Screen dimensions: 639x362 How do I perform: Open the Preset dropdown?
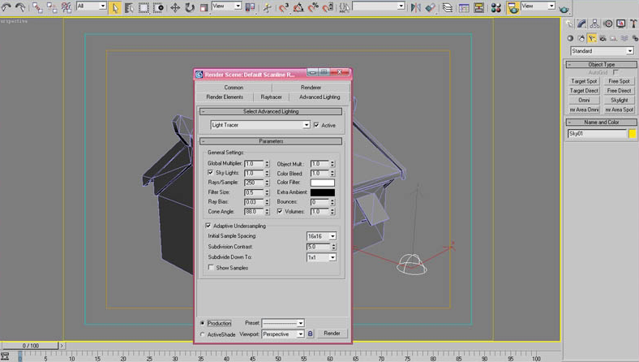pyautogui.click(x=283, y=323)
